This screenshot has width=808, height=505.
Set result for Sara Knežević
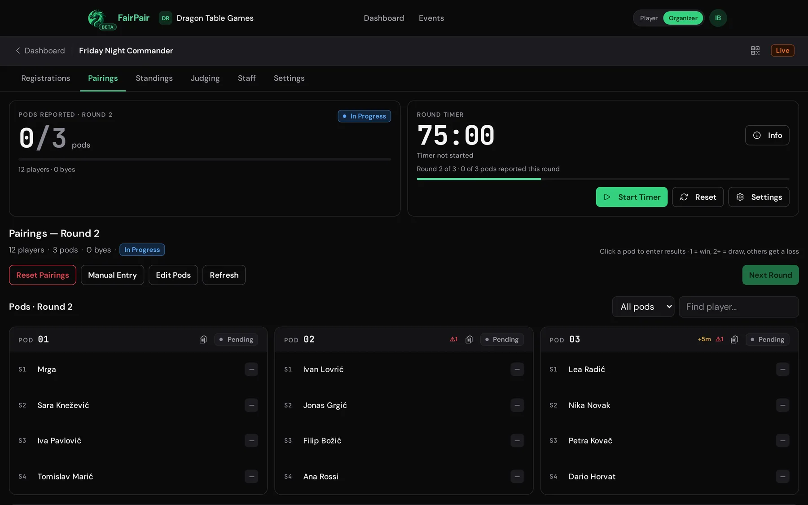pos(251,405)
